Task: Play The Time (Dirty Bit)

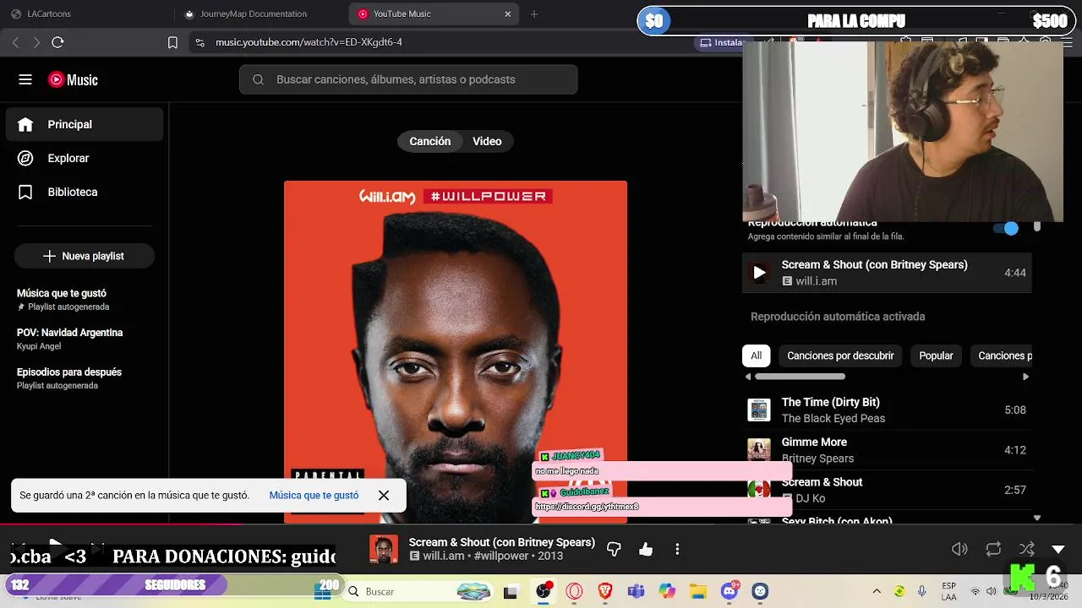Action: [x=887, y=410]
